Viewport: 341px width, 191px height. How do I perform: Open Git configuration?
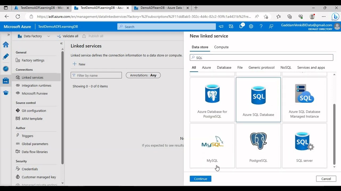(x=34, y=111)
